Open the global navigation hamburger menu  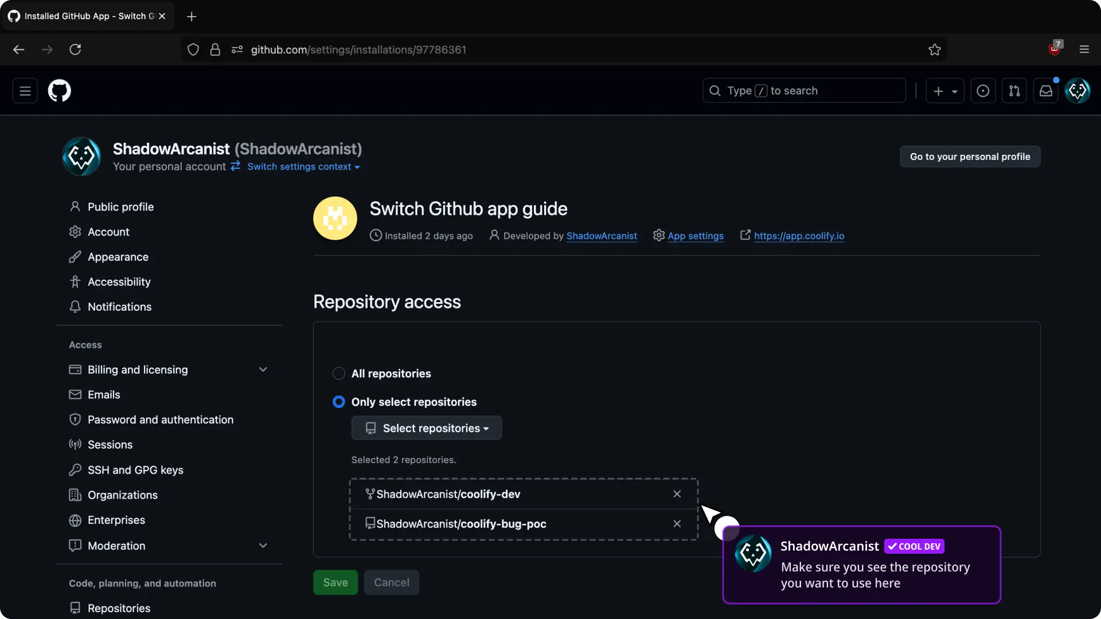(25, 91)
